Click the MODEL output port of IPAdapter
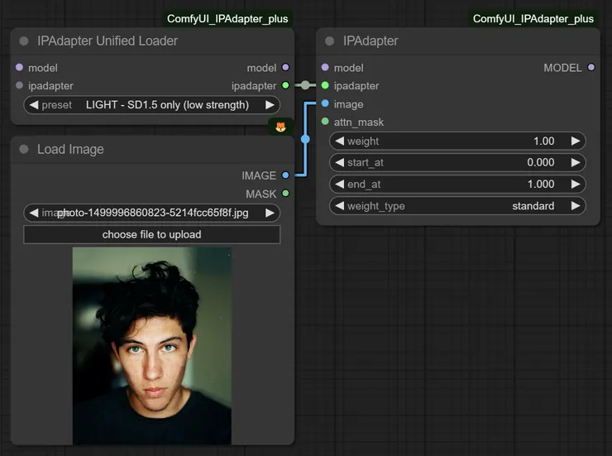 click(590, 68)
